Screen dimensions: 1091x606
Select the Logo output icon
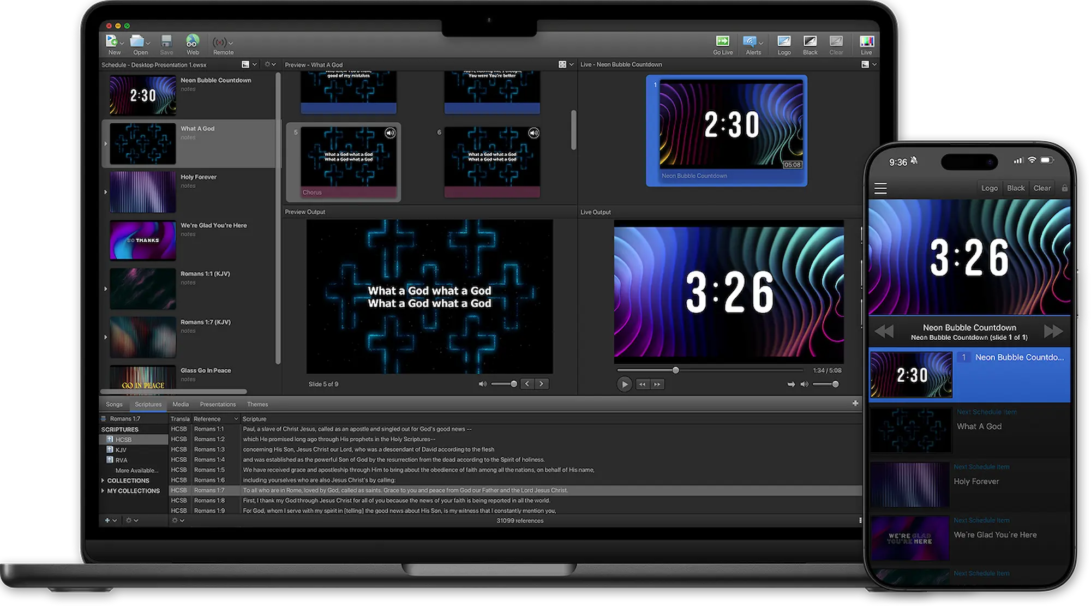pos(784,41)
